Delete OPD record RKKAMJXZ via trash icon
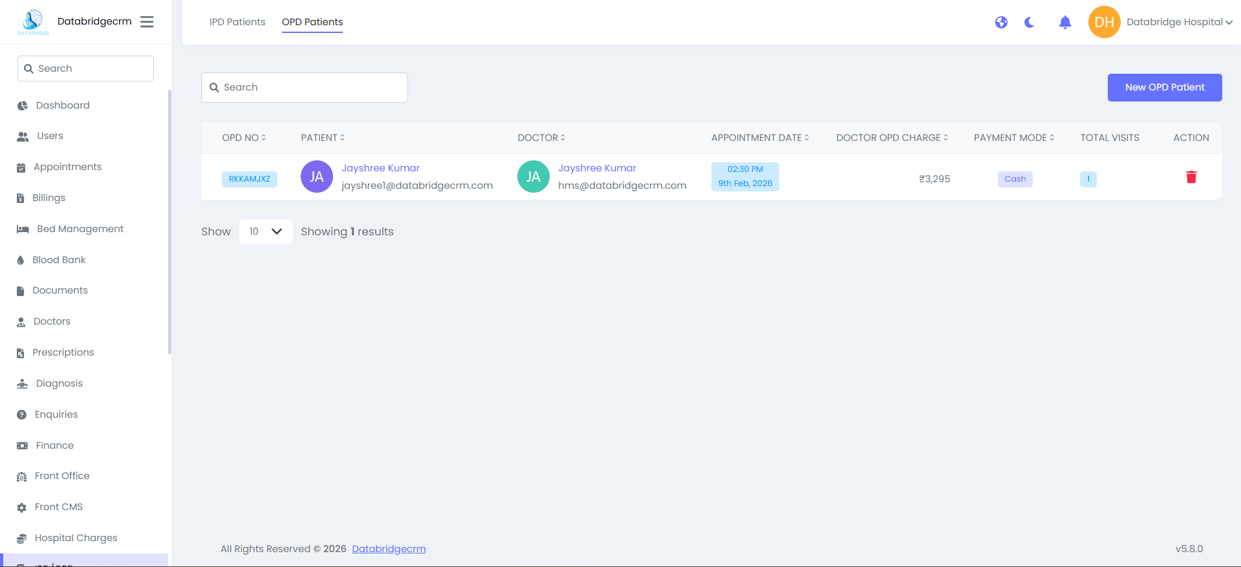 [x=1191, y=177]
